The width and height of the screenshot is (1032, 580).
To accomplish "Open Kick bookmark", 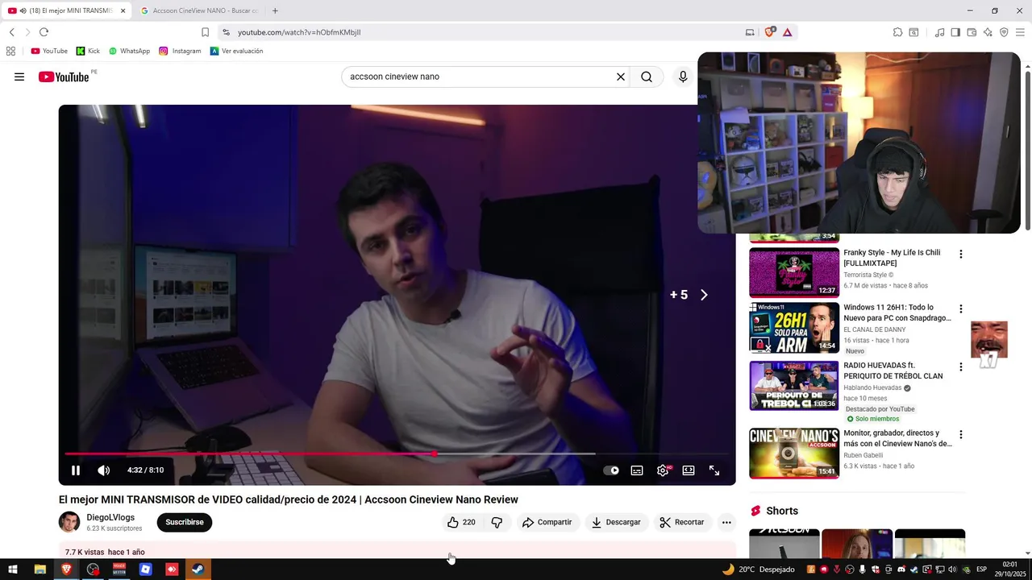I will [x=88, y=51].
